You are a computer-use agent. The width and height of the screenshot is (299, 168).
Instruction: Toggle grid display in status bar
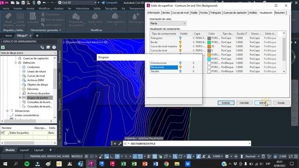tap(86, 157)
